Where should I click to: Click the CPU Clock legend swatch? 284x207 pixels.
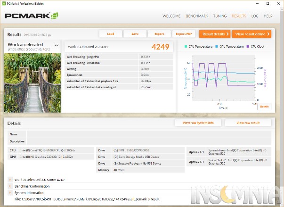(x=248, y=46)
